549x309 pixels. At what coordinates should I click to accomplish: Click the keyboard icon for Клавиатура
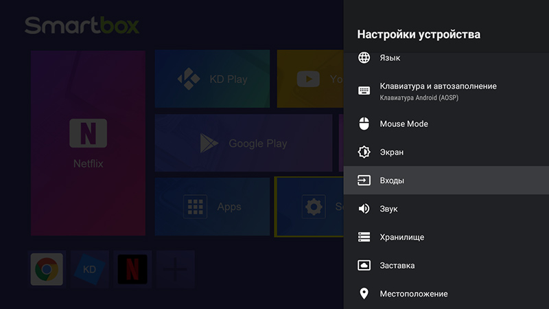tap(364, 91)
